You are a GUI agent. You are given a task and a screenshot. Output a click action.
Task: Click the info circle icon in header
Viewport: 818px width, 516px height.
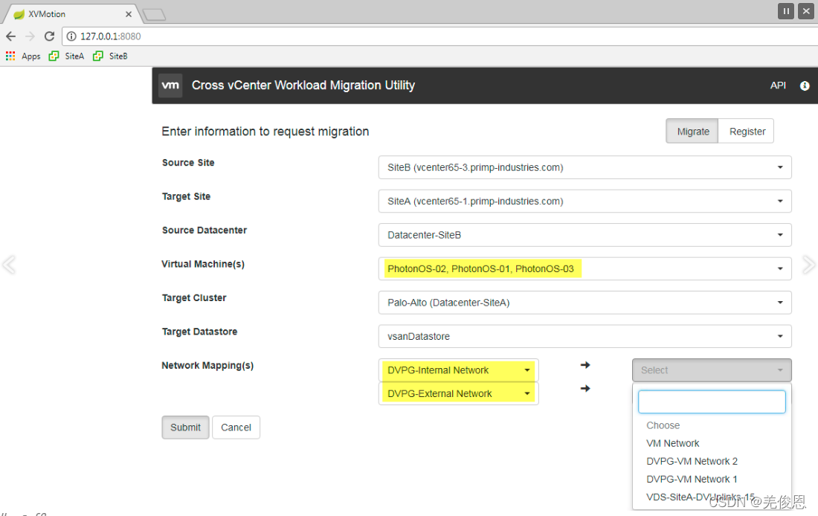click(805, 86)
